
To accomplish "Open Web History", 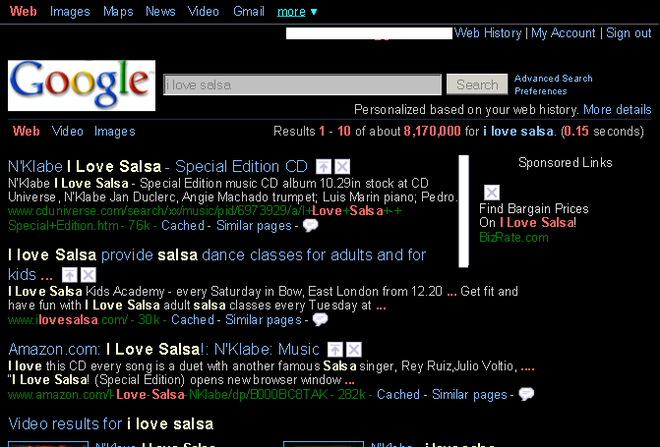I will pos(488,32).
